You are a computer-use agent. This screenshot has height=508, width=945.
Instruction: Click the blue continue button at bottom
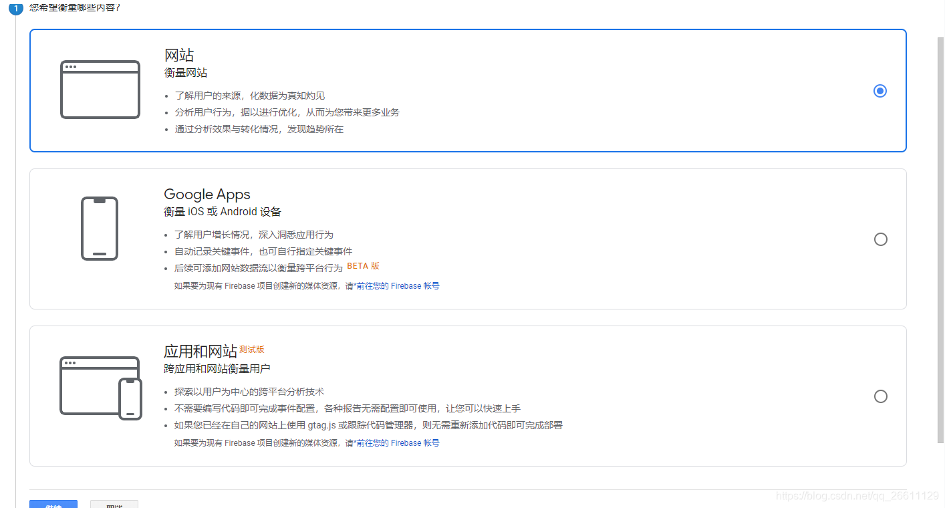53,504
